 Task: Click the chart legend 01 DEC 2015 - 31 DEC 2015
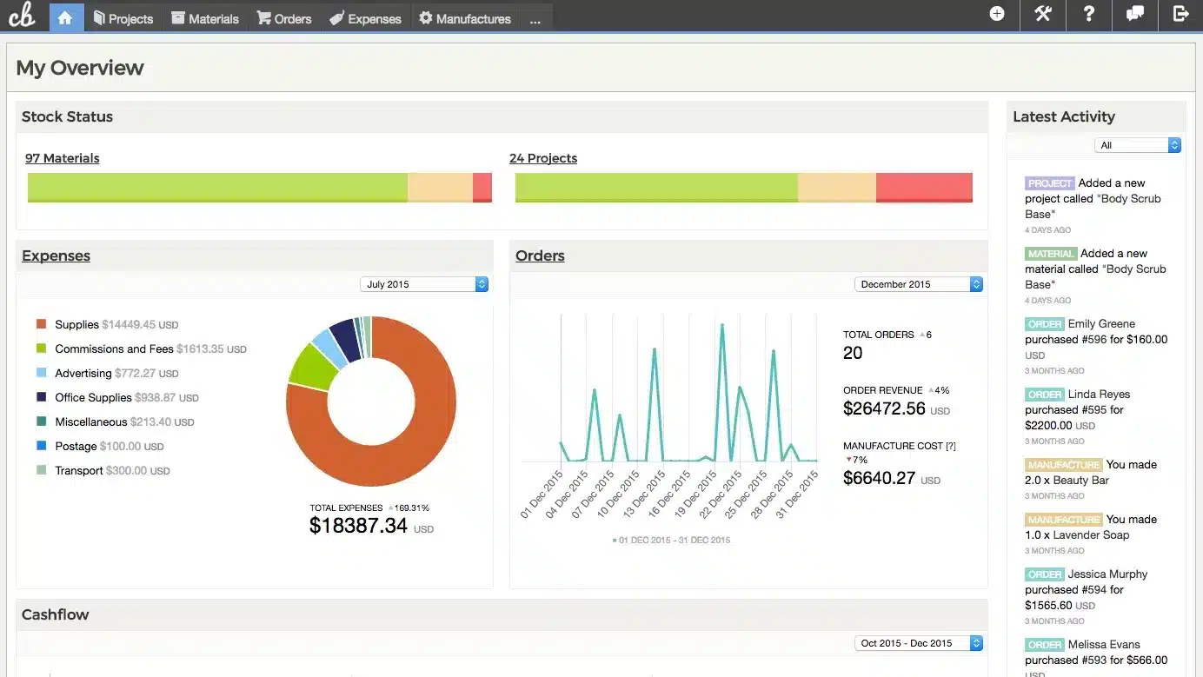point(671,540)
